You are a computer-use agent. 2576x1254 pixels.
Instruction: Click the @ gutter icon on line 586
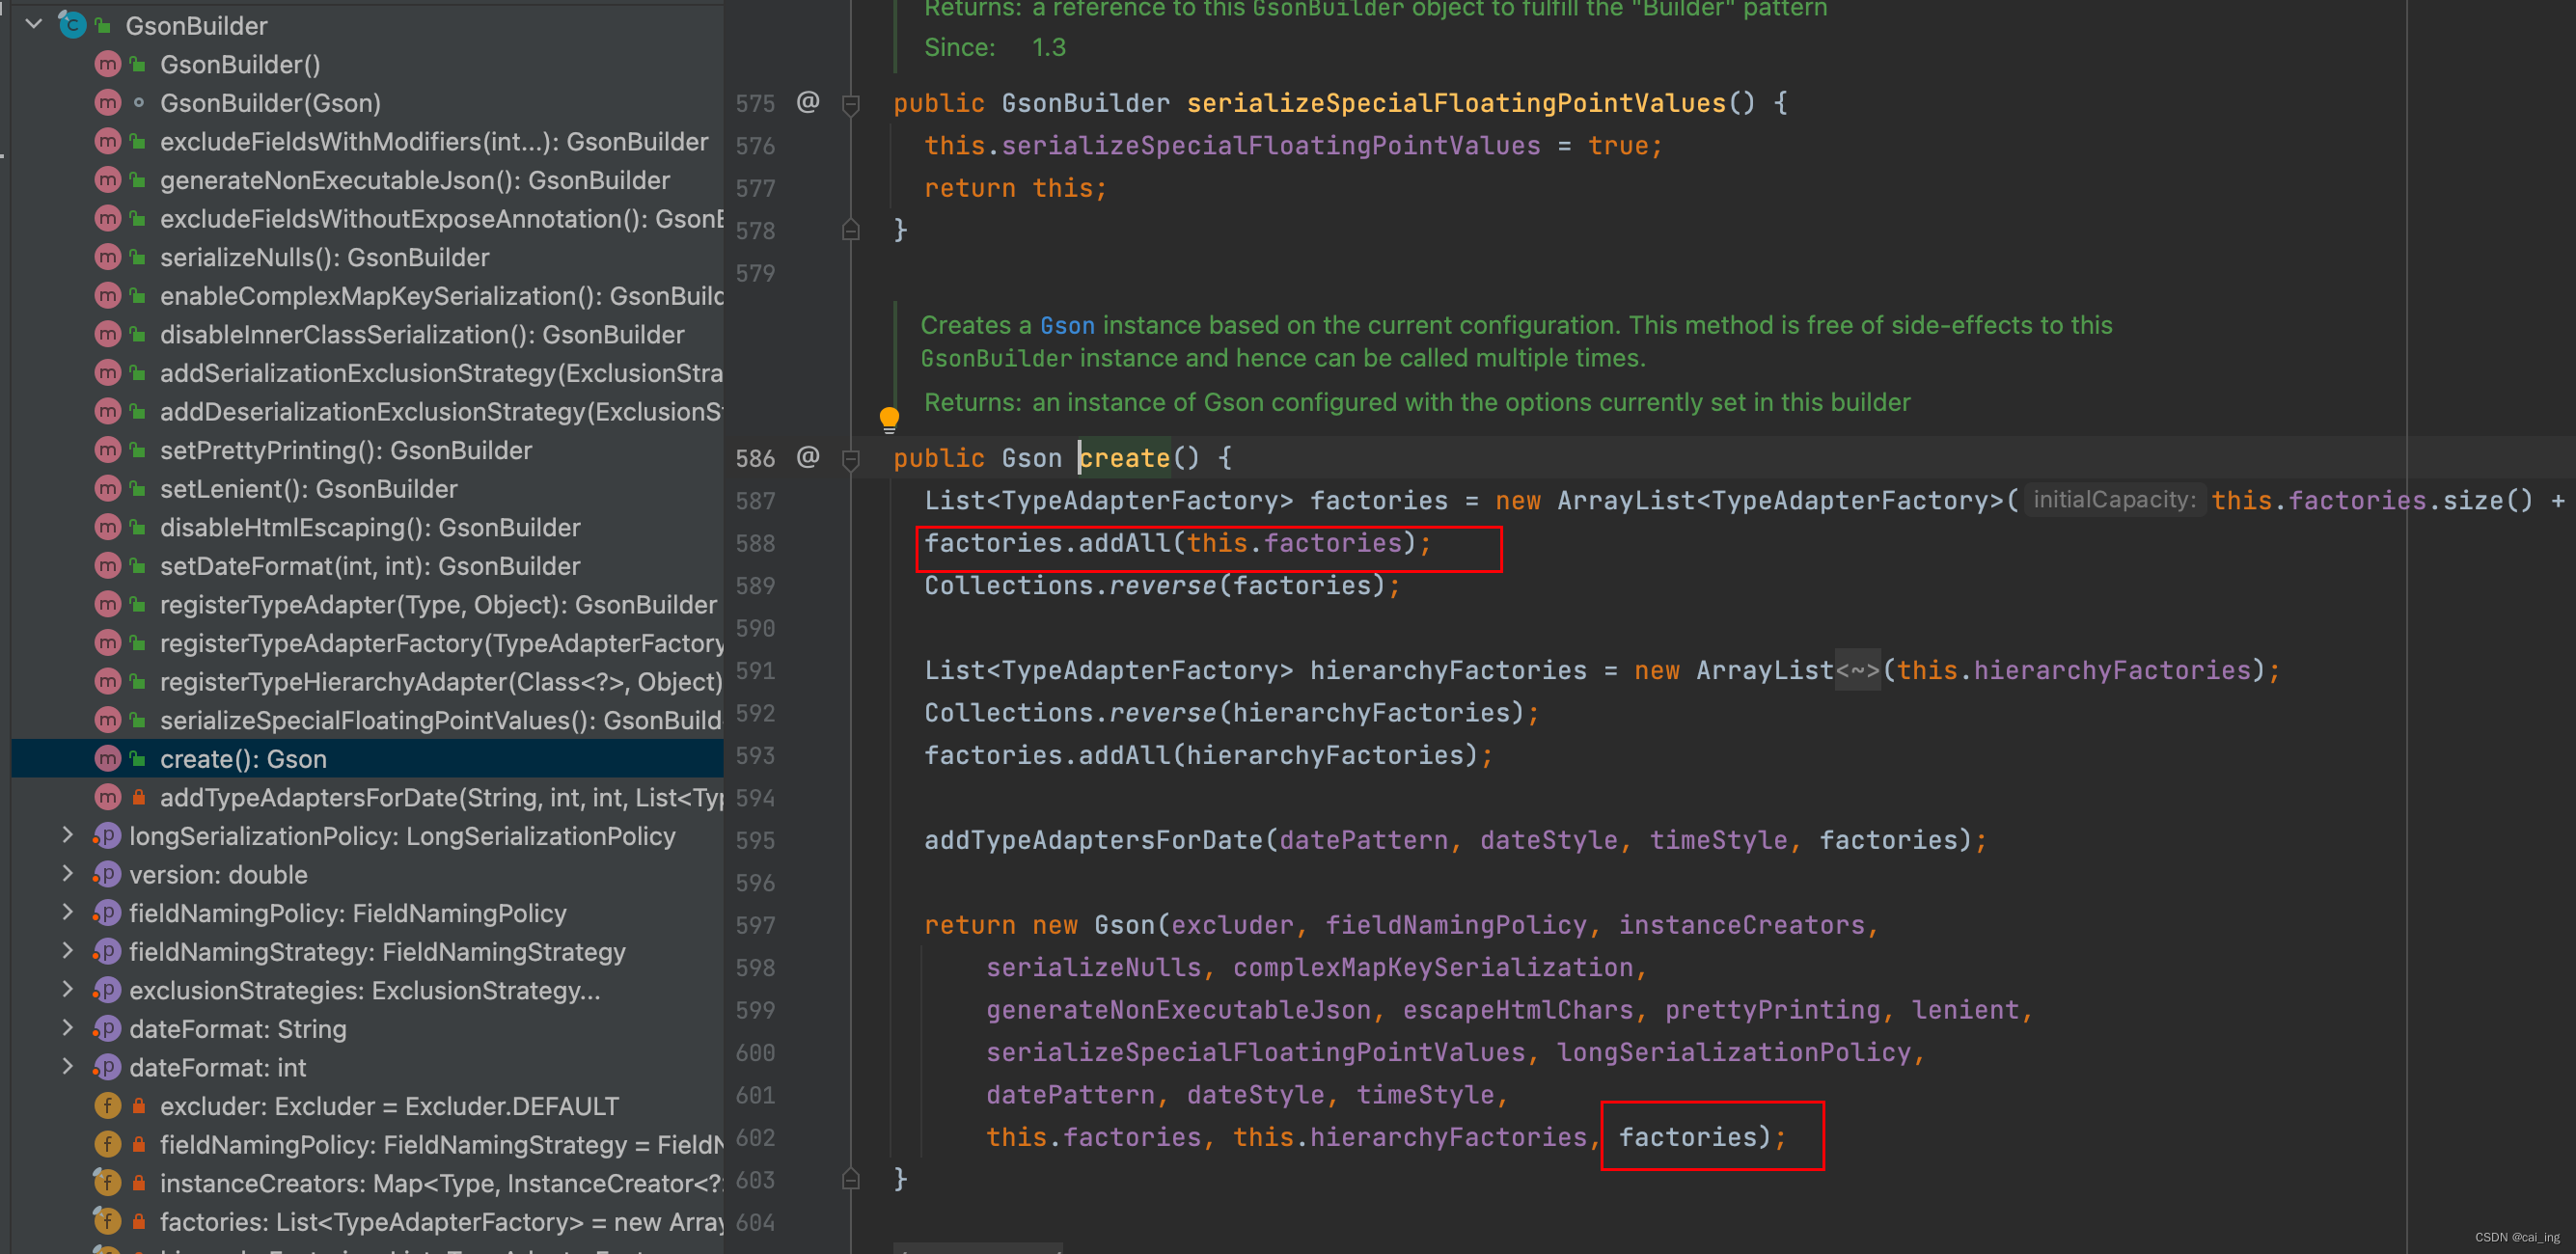click(808, 458)
